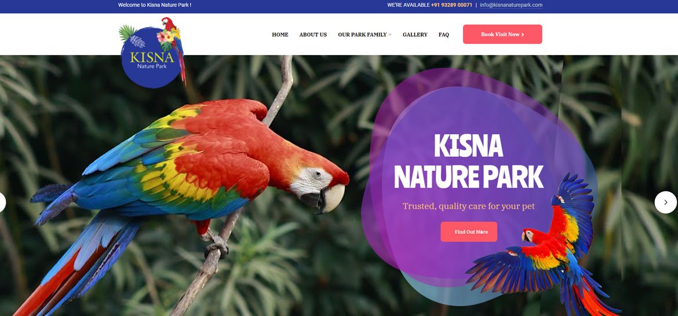The image size is (678, 316).
Task: Go to the previous slide arrow
Action: pyautogui.click(x=2, y=202)
